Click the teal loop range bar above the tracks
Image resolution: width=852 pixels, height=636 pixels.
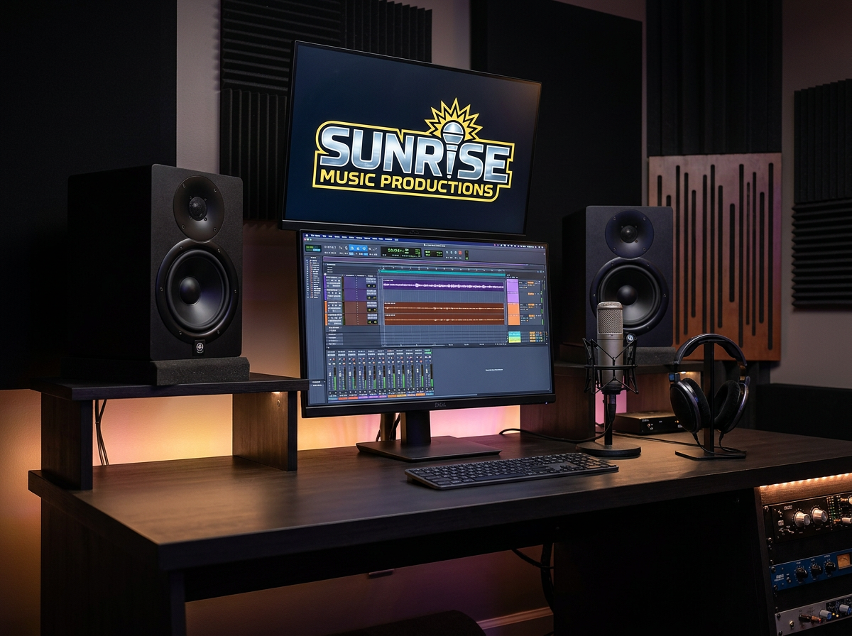pos(442,272)
